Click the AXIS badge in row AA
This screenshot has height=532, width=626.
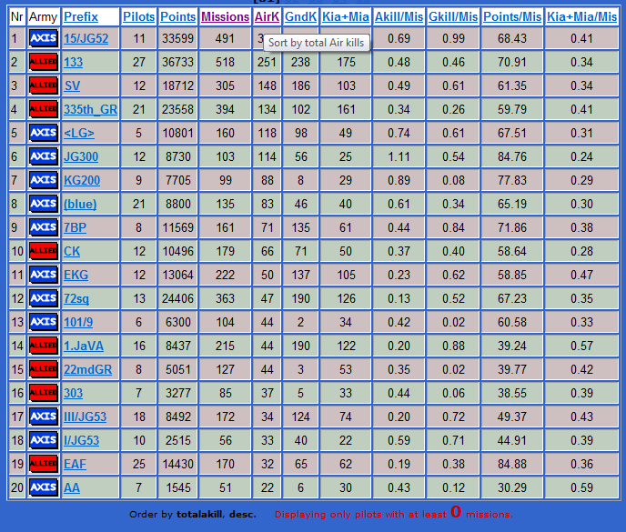pos(44,487)
